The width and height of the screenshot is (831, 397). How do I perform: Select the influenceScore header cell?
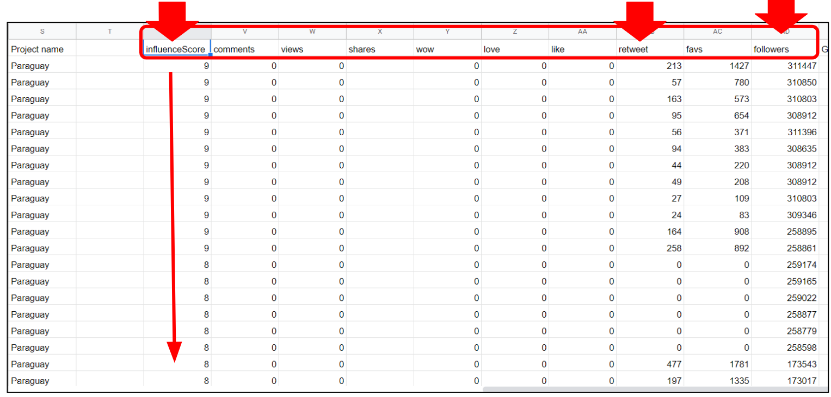coord(176,49)
